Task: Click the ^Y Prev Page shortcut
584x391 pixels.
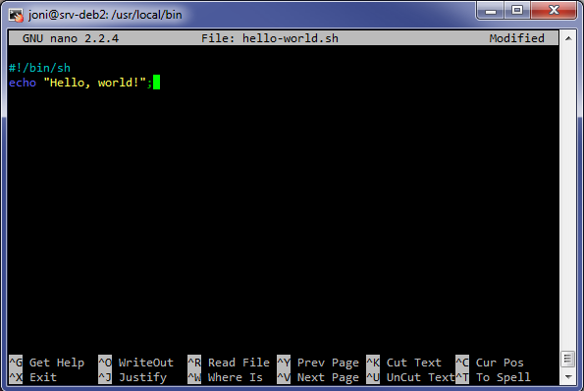Action: click(318, 363)
